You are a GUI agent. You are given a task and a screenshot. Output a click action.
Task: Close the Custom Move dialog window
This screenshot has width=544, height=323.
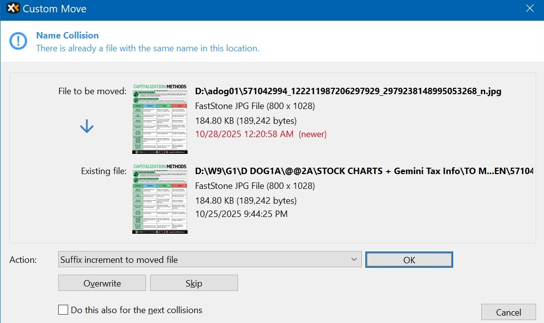(530, 9)
